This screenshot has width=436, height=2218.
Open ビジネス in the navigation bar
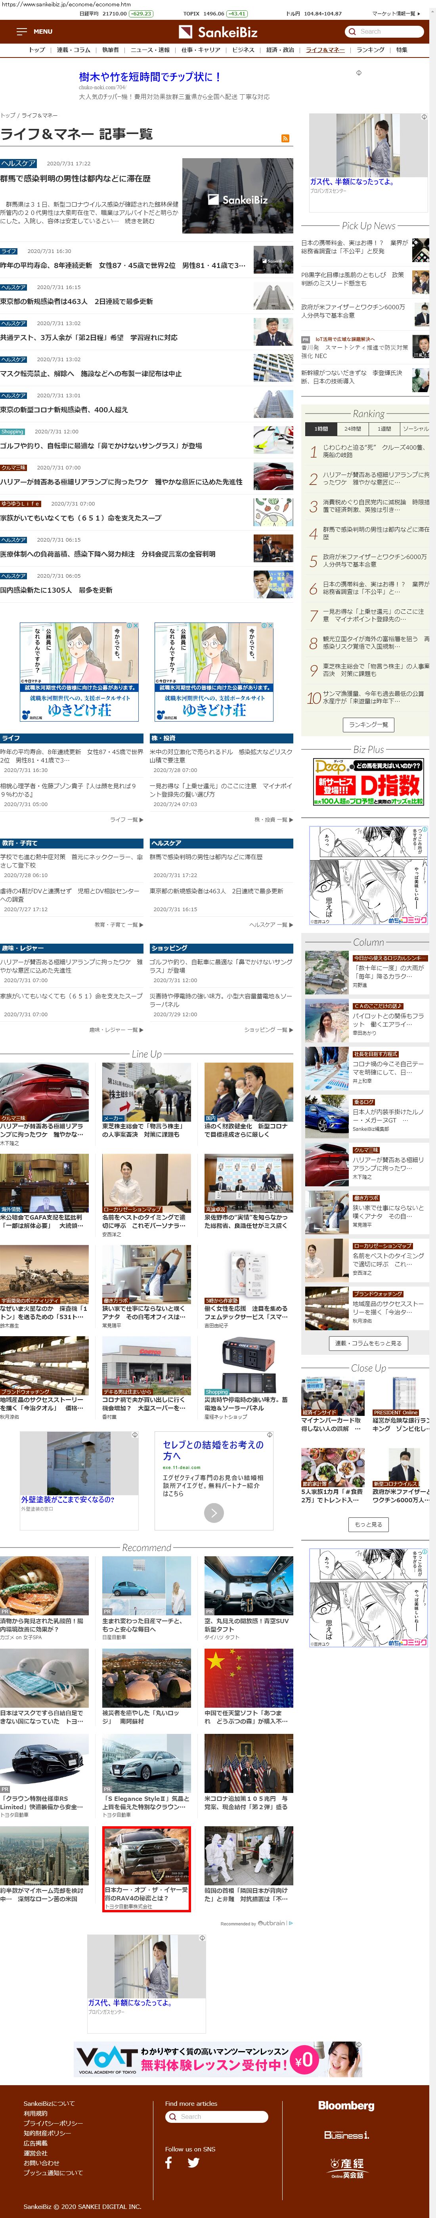(243, 50)
